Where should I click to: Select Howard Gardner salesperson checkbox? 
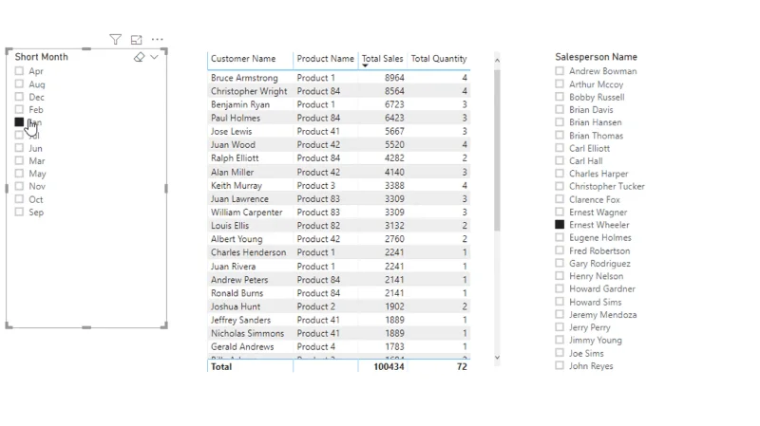560,288
